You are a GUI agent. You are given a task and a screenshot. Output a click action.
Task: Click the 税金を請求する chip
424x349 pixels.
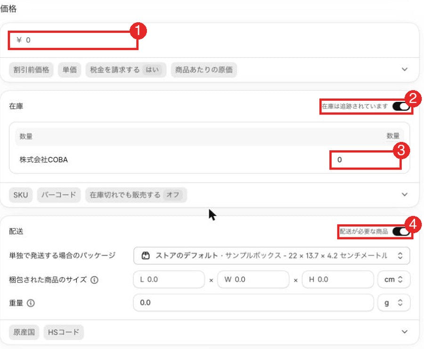coord(126,70)
